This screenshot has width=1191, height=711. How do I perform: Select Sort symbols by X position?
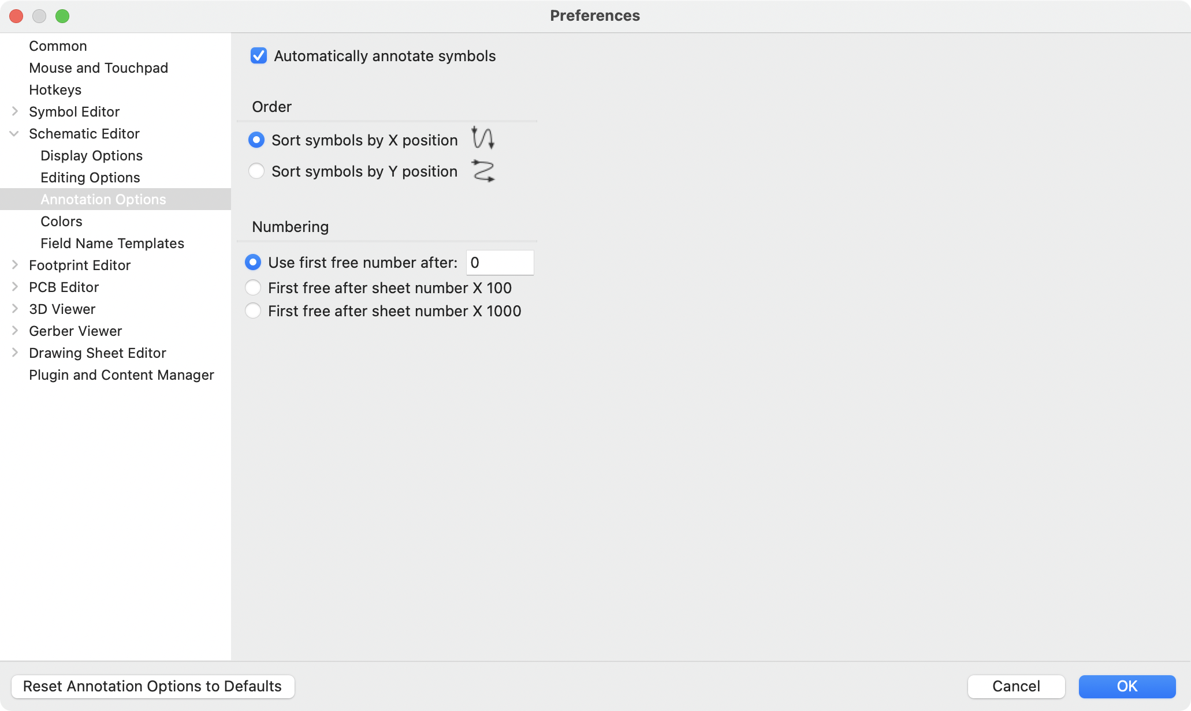pos(256,140)
